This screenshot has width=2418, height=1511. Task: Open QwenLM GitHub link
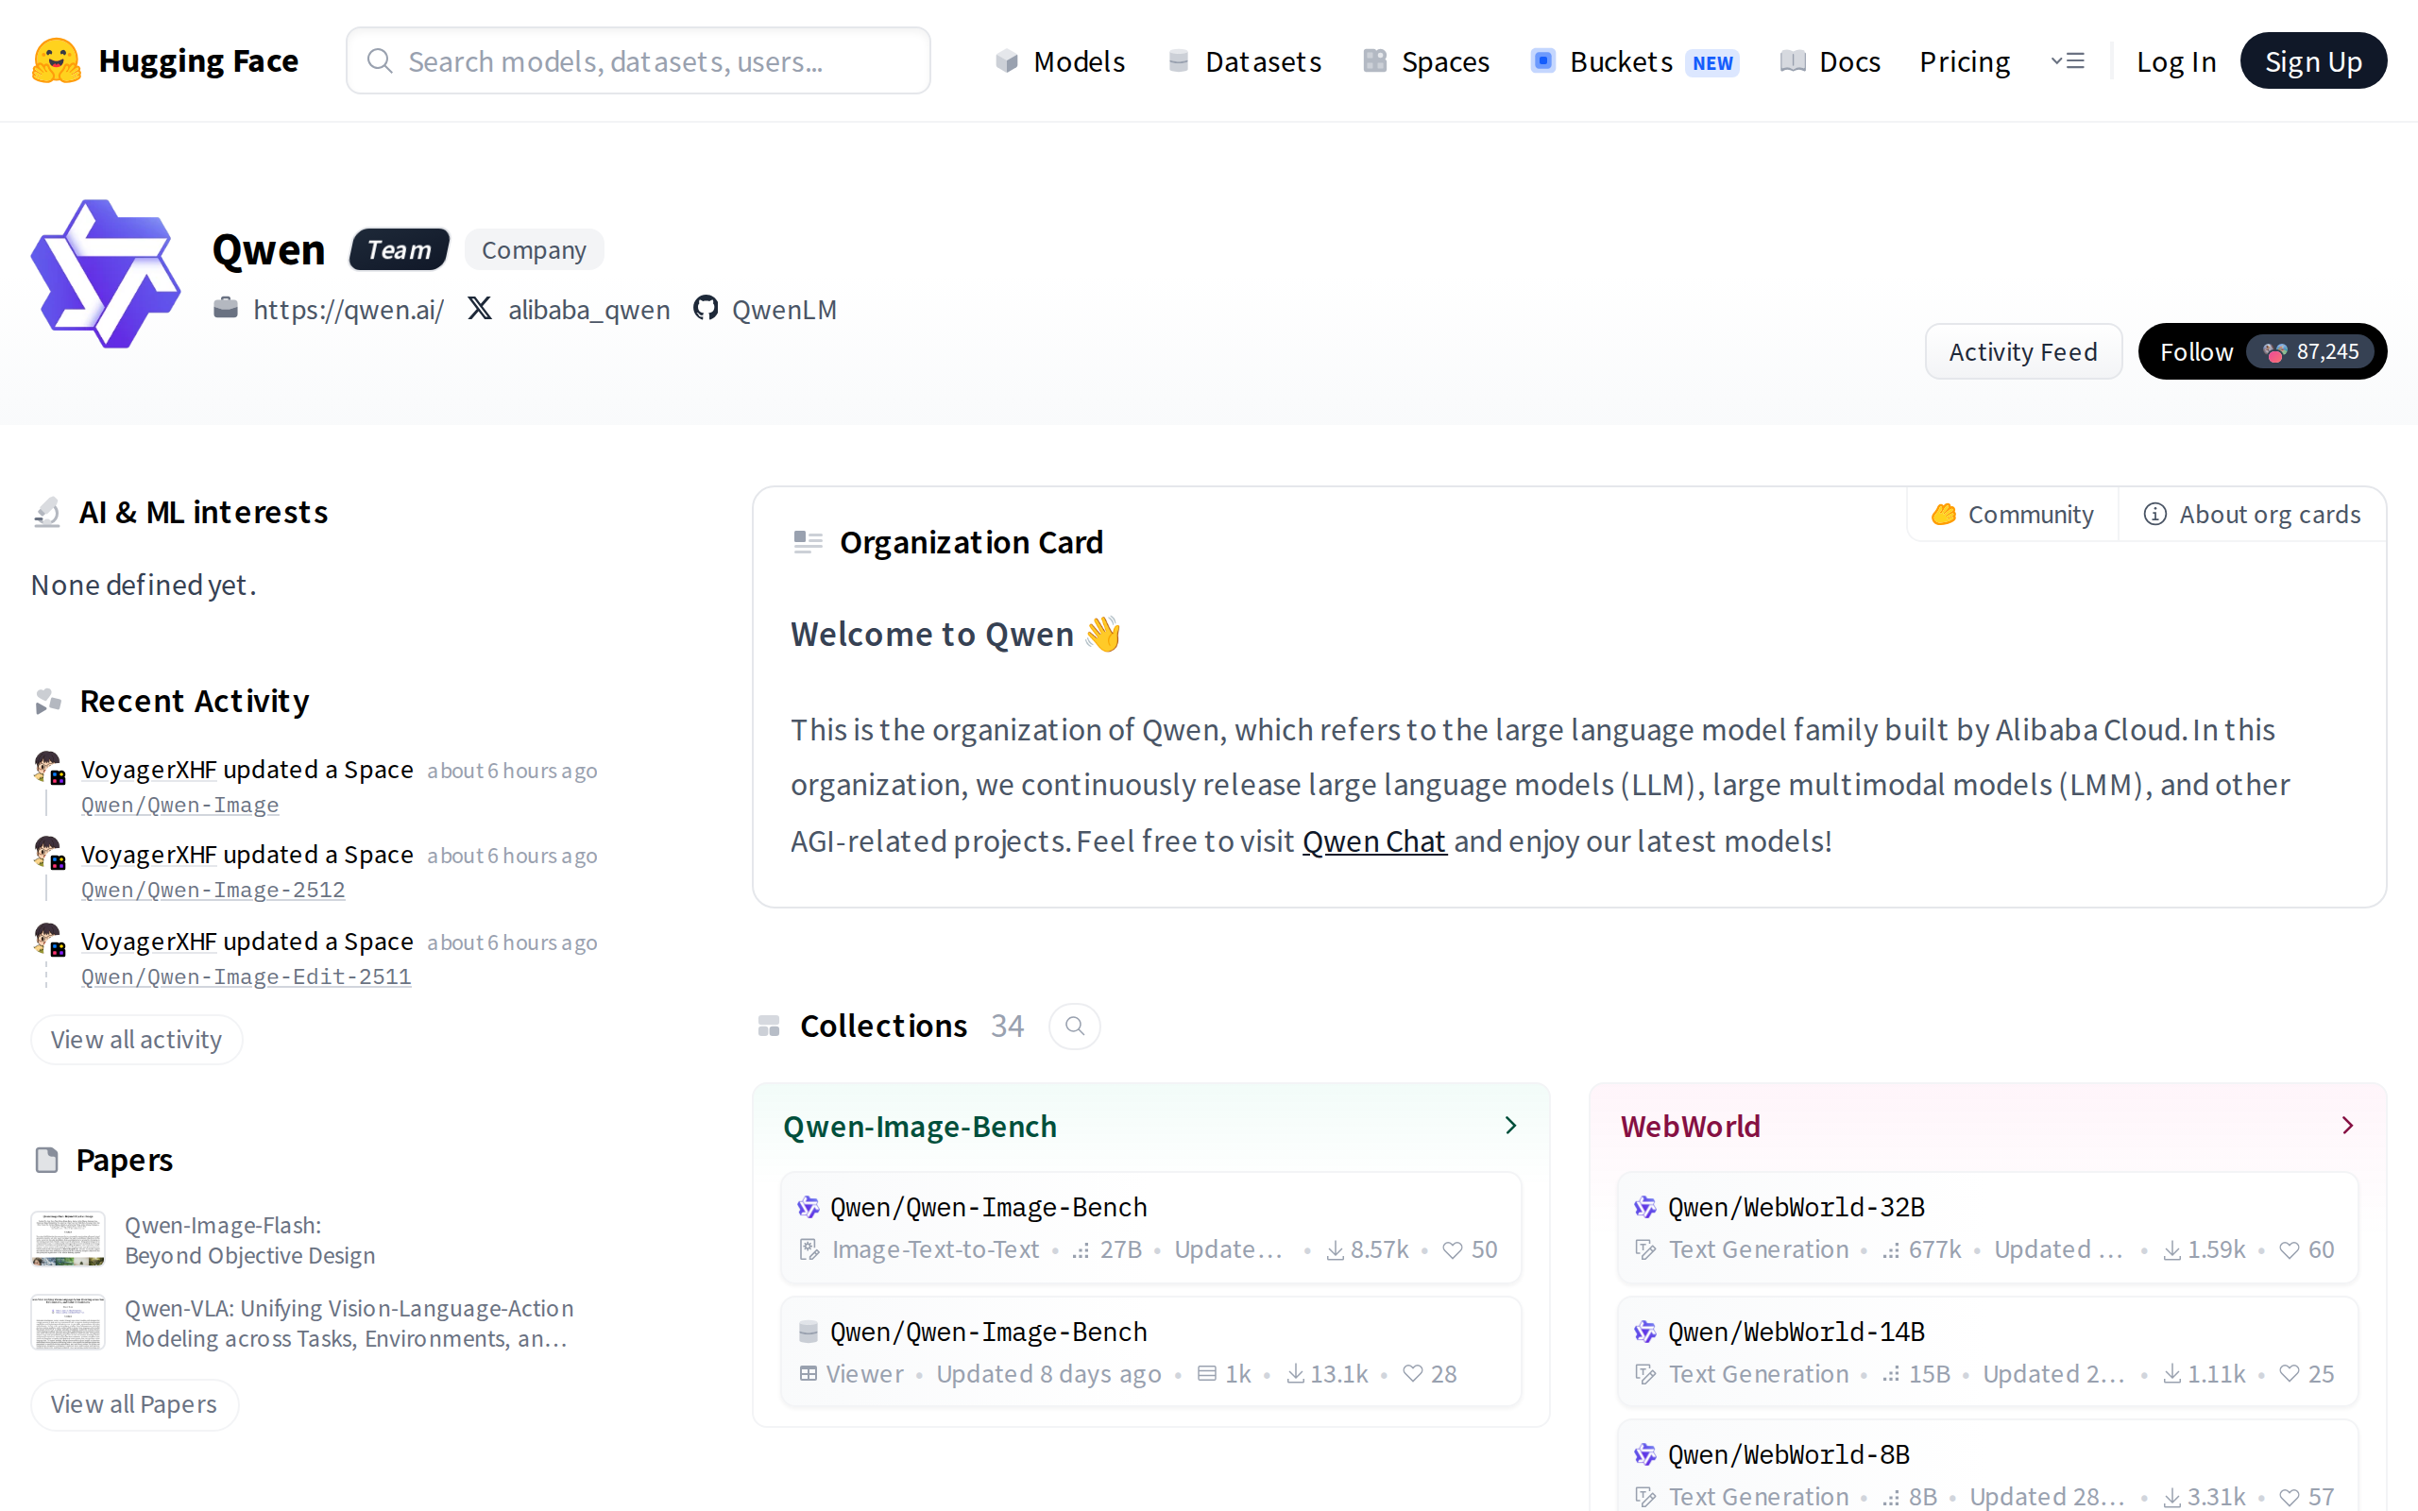tap(784, 310)
